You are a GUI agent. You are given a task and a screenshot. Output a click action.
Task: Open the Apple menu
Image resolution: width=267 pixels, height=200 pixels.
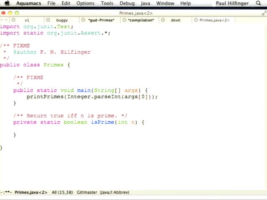click(x=7, y=3)
